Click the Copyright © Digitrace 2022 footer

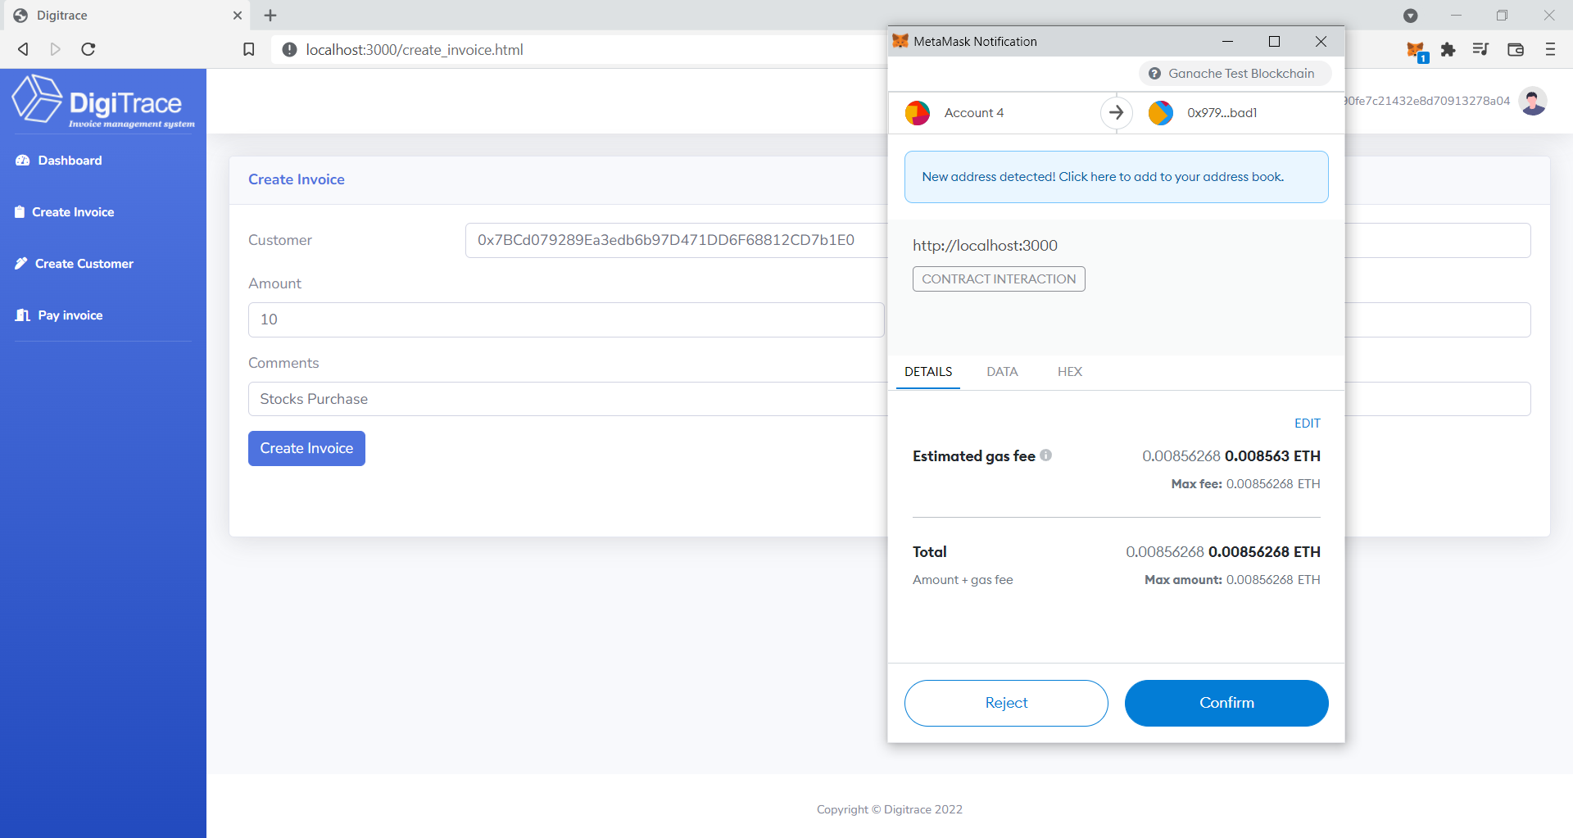point(890,809)
